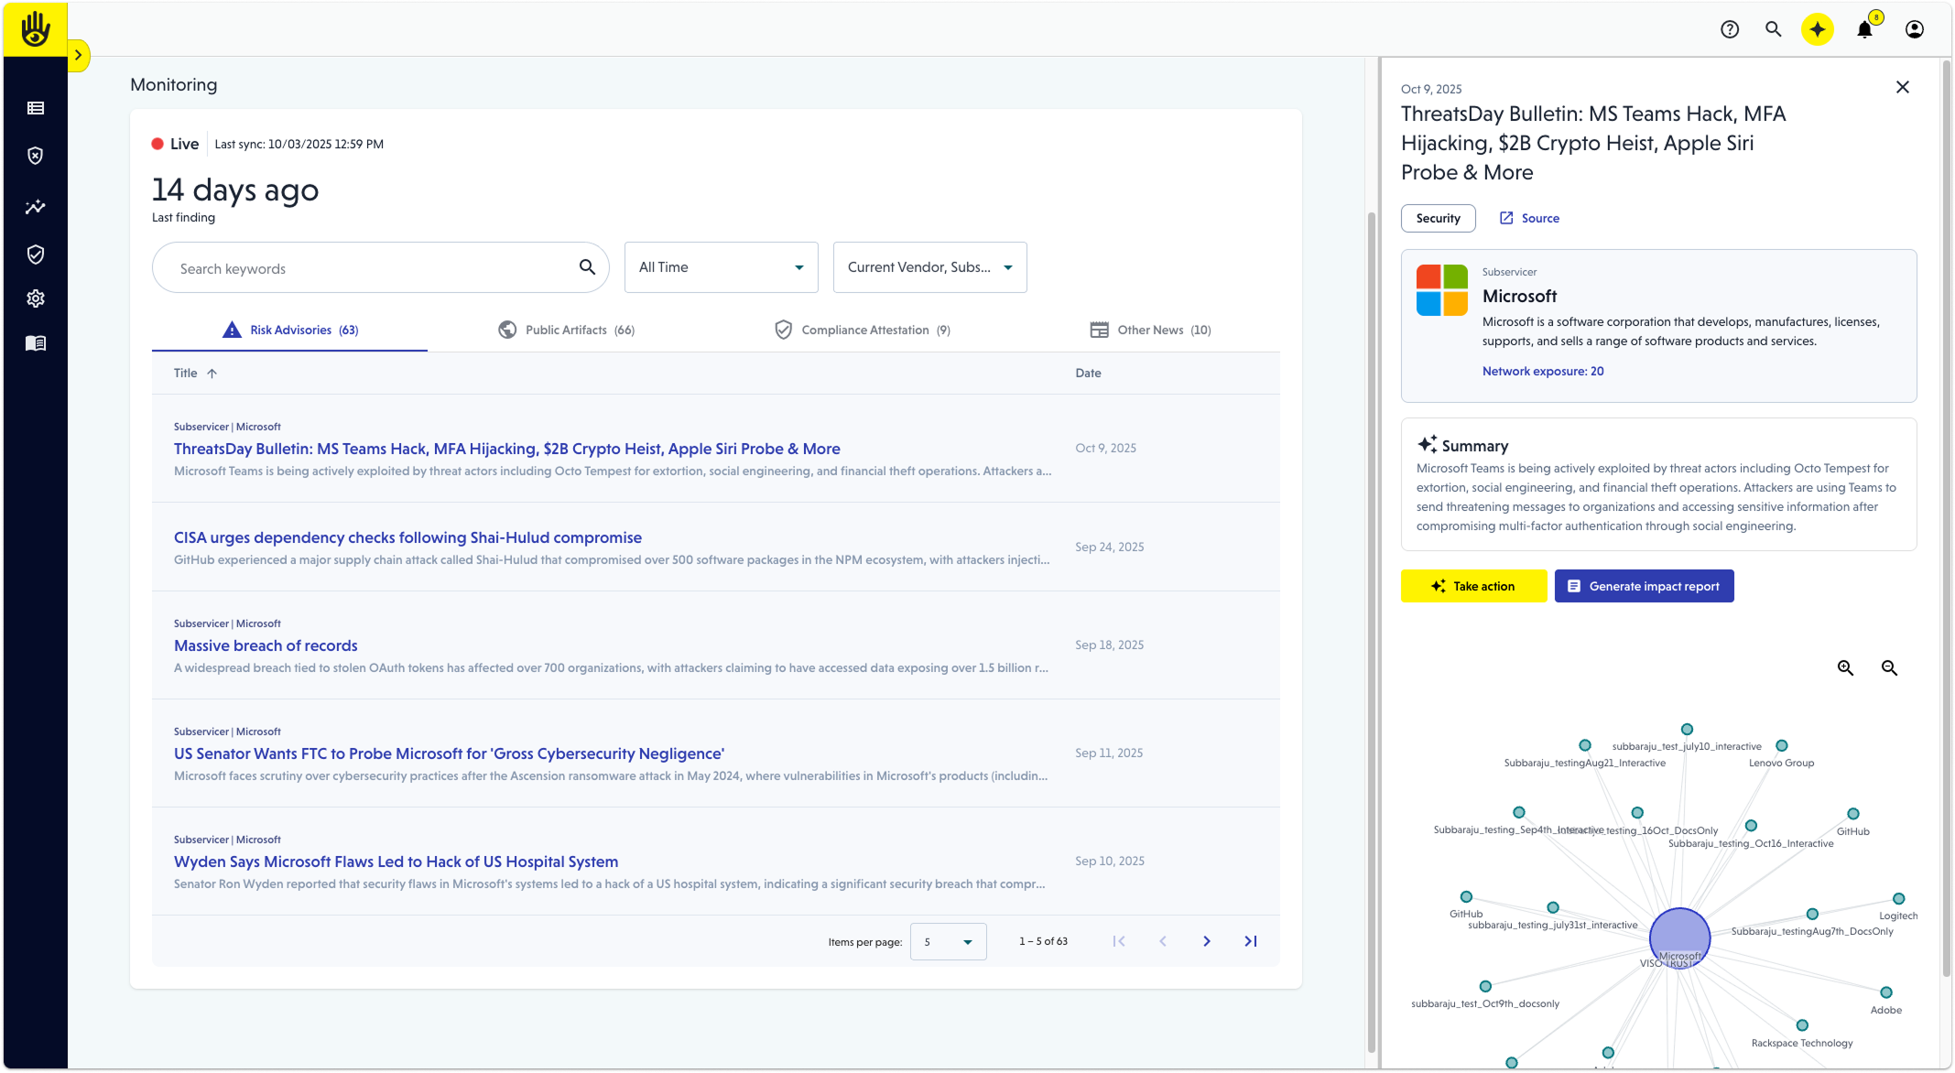
Task: View notifications via the bell icon
Action: (x=1864, y=28)
